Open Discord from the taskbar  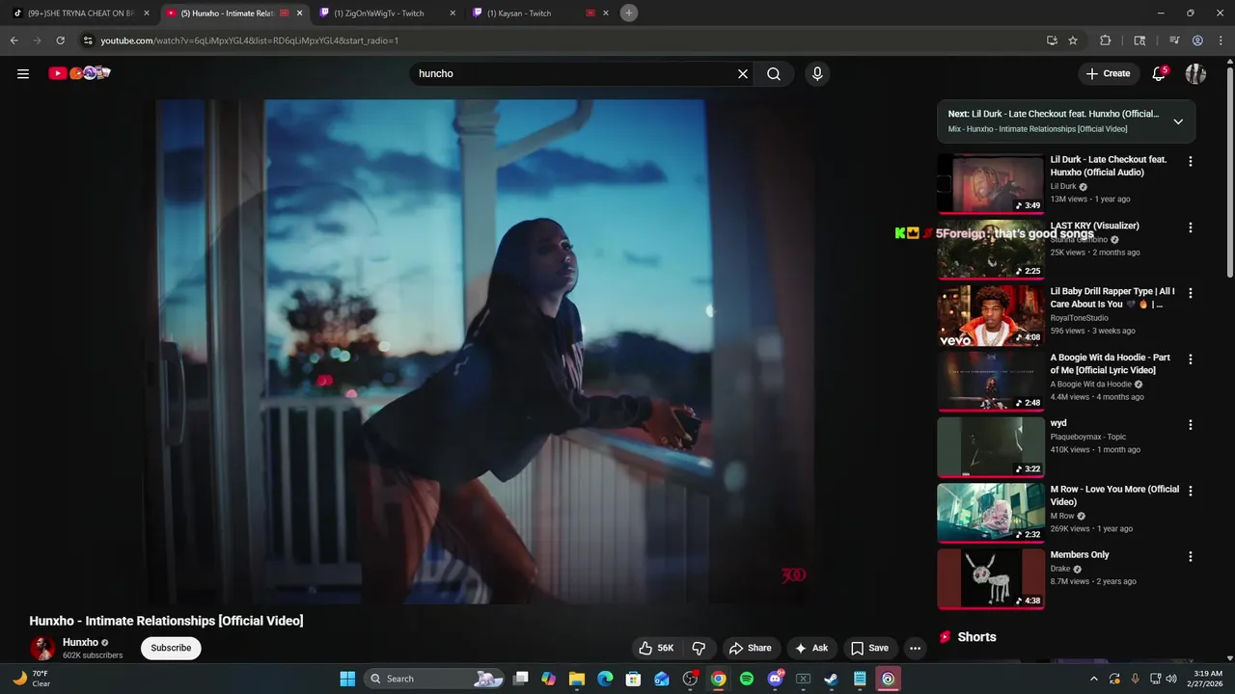click(775, 679)
